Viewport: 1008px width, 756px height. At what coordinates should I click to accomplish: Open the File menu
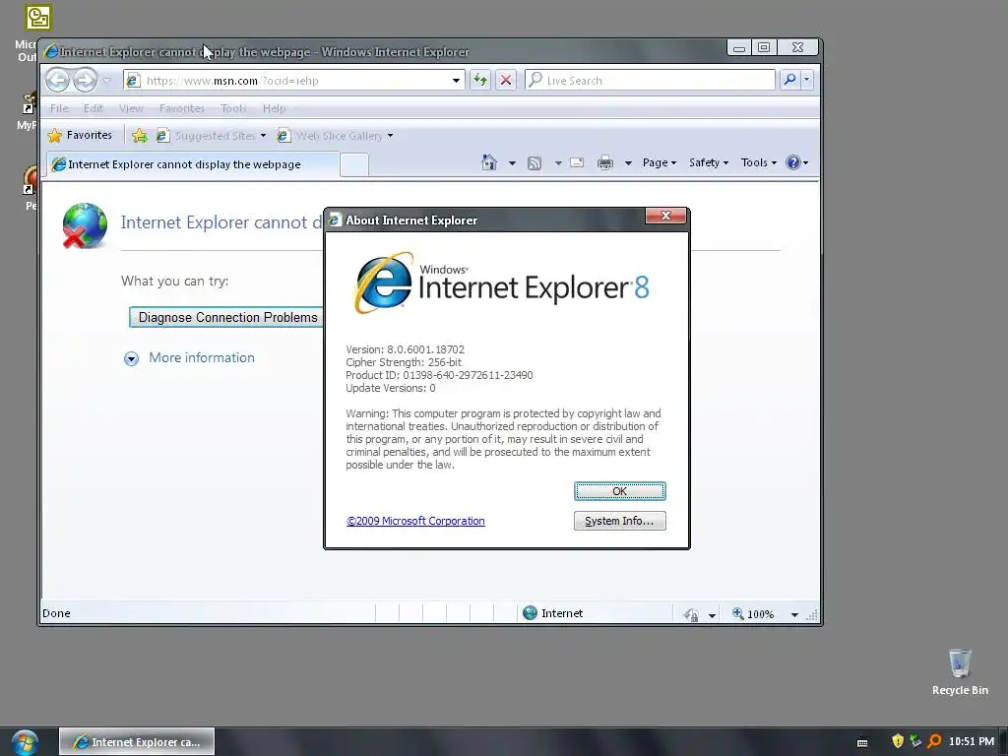coord(59,108)
